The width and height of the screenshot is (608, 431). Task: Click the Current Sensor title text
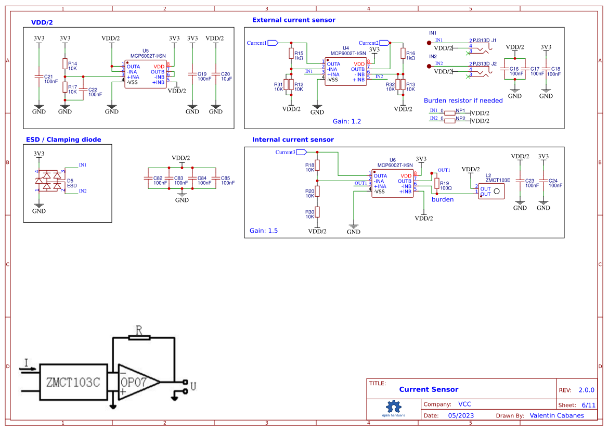429,389
